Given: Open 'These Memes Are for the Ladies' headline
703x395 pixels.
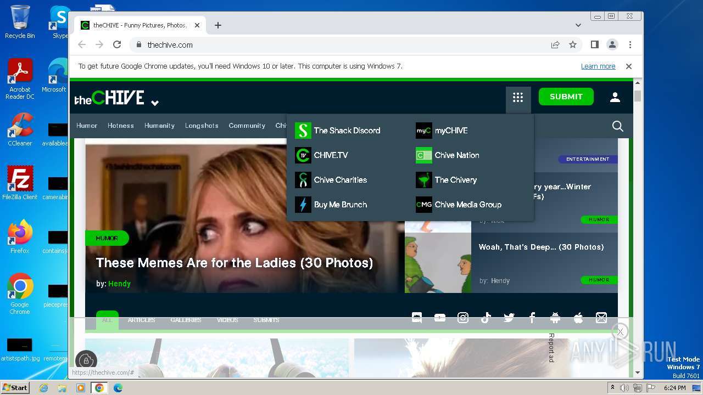Looking at the screenshot, I should (x=235, y=263).
